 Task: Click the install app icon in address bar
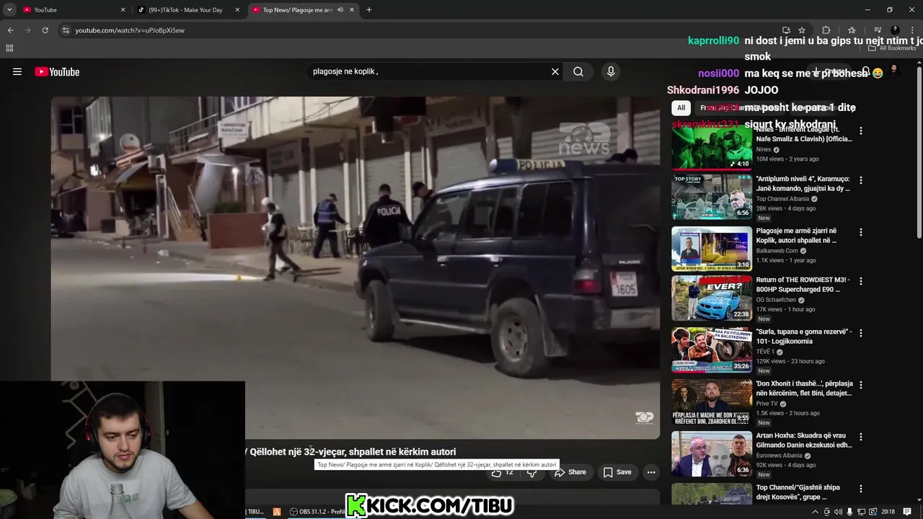pos(786,30)
